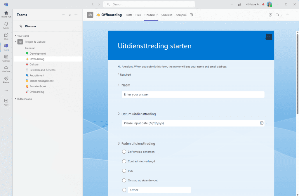Collapse the 'Your teams' section
This screenshot has height=196, width=299.
(x=16, y=36)
